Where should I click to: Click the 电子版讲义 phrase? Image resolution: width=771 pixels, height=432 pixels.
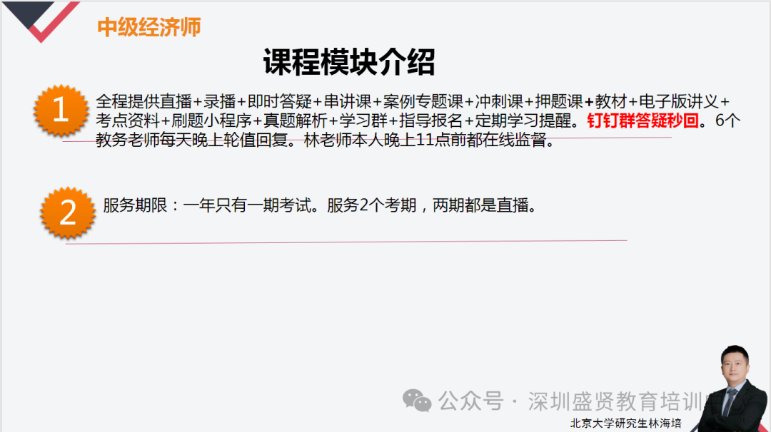(x=679, y=102)
